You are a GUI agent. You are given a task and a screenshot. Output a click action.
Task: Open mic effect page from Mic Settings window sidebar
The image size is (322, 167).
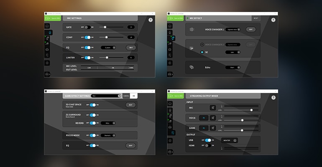coord(47,38)
